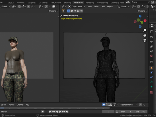This screenshot has height=117, width=156.
Task: Click the current frame number field
Action: pos(108,112)
